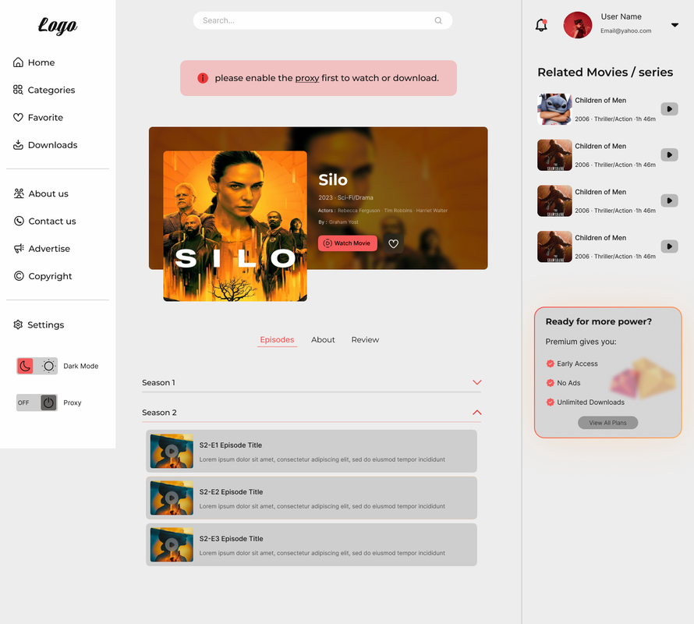This screenshot has width=694, height=624.
Task: Click the View All Plans button
Action: coord(607,423)
